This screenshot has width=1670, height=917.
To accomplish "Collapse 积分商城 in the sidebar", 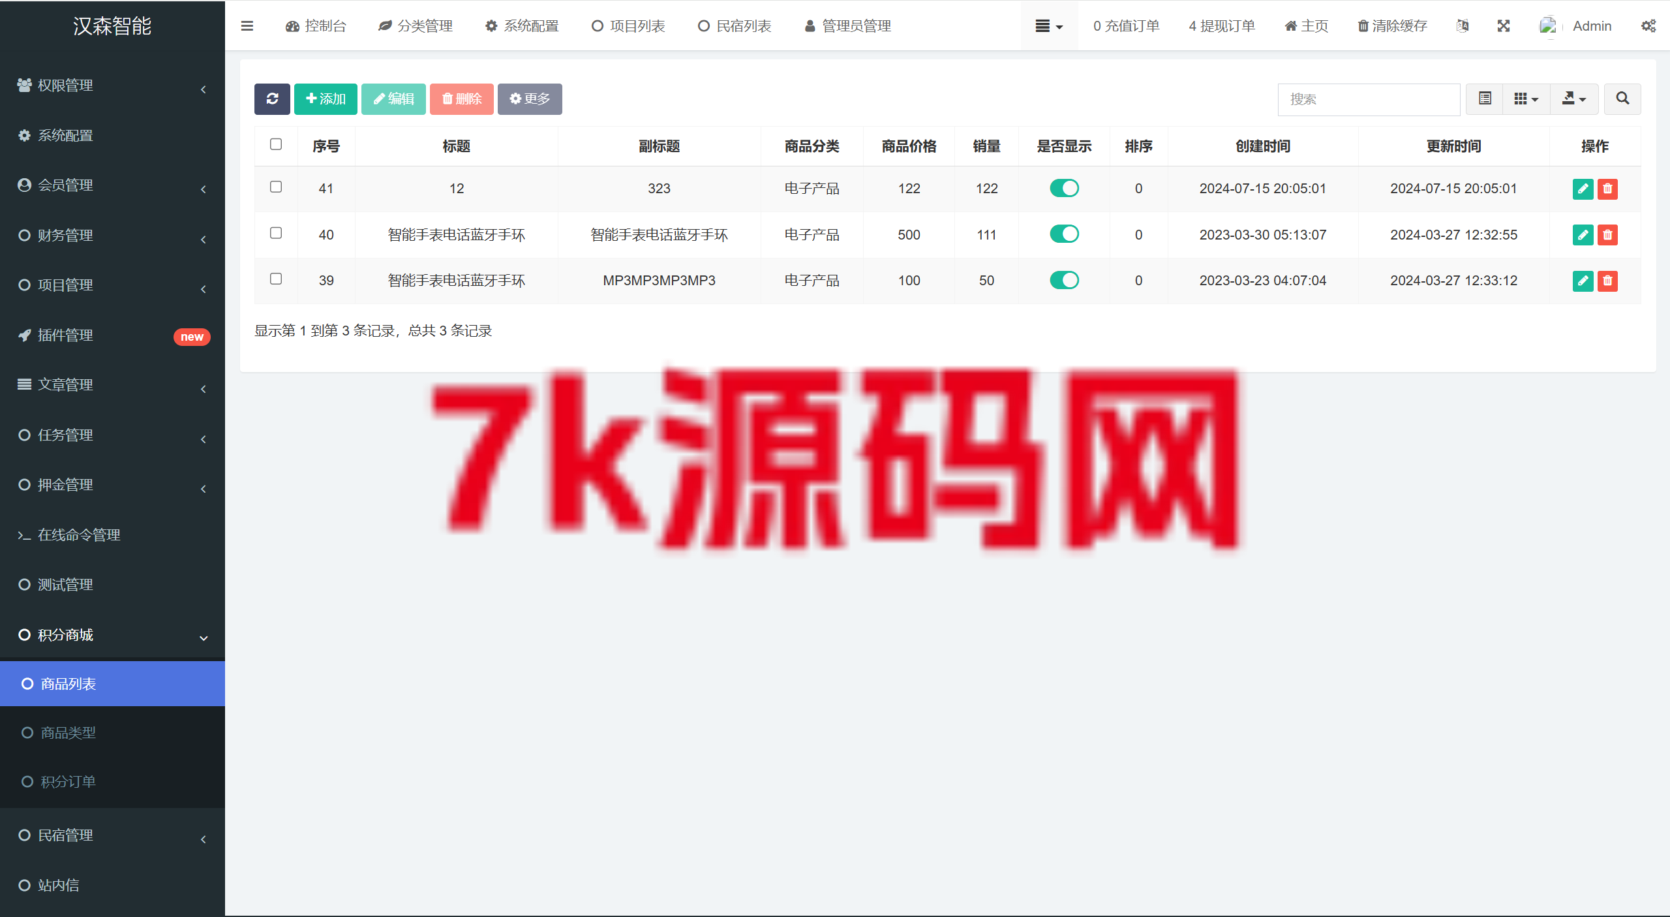I will (x=112, y=635).
